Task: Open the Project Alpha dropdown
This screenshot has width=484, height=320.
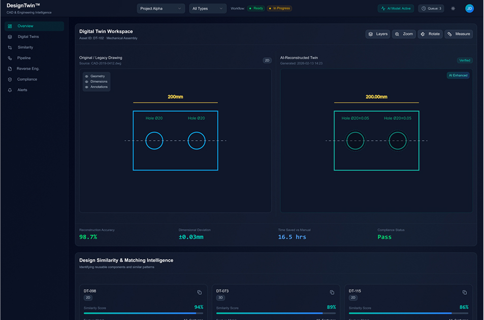Action: coord(160,8)
